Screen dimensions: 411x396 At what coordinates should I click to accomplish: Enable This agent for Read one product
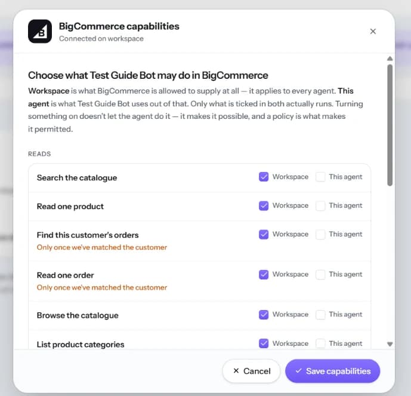tap(320, 205)
